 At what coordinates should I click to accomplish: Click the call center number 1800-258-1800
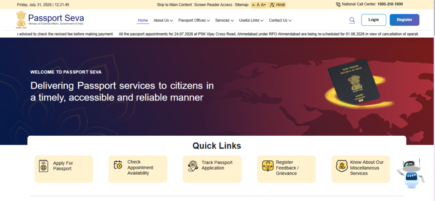[390, 4]
